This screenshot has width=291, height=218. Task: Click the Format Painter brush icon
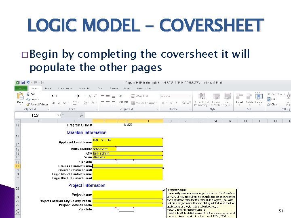(x=28, y=105)
